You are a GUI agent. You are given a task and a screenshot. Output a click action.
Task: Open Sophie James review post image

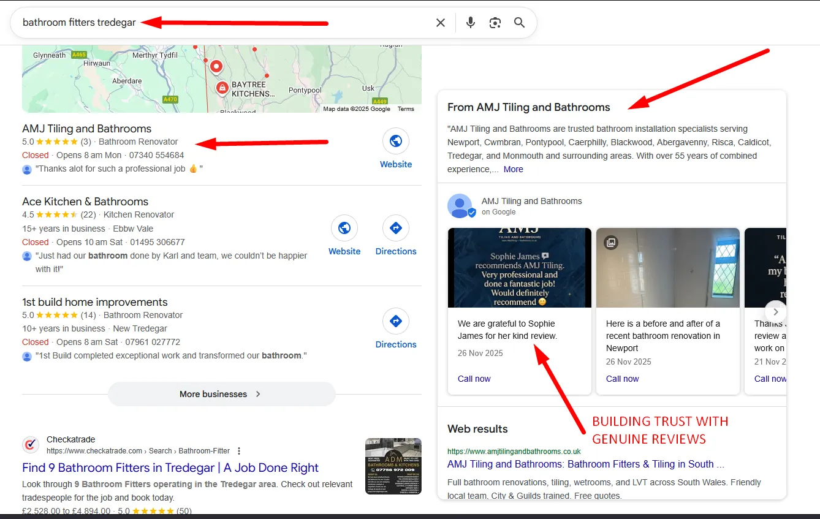[520, 268]
